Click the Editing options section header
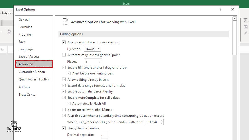Screen dimensions: 249x140 pos(144,34)
